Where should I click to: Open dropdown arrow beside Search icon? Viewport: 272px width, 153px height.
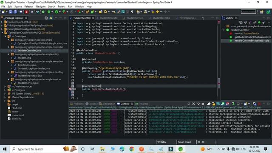point(109,12)
